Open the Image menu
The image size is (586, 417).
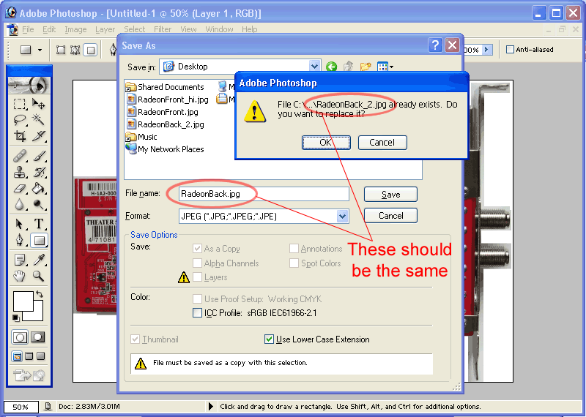click(x=75, y=29)
